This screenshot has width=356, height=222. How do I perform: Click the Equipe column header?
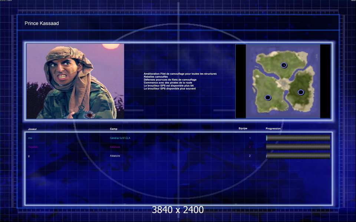[x=243, y=128]
